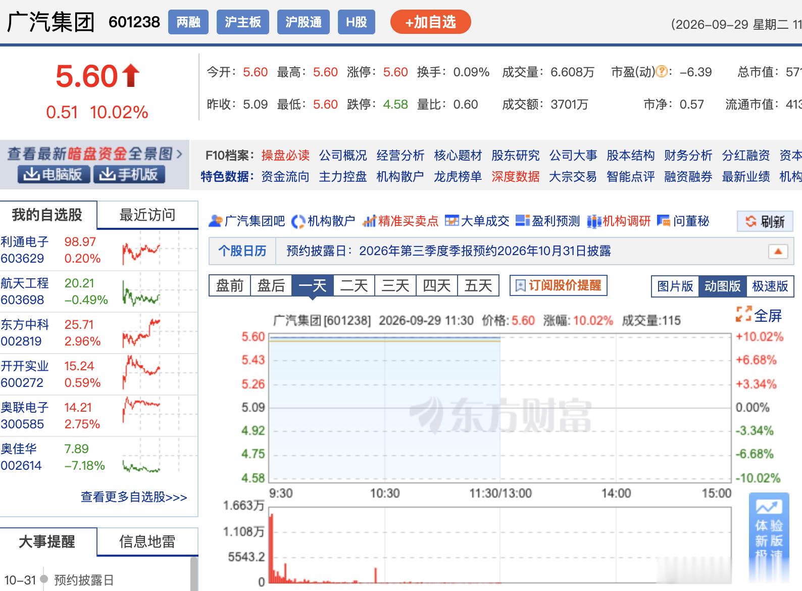
Task: Open the 深度数据 link
Action: pos(516,177)
